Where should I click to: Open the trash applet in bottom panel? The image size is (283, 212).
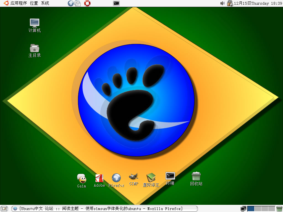(x=279, y=209)
